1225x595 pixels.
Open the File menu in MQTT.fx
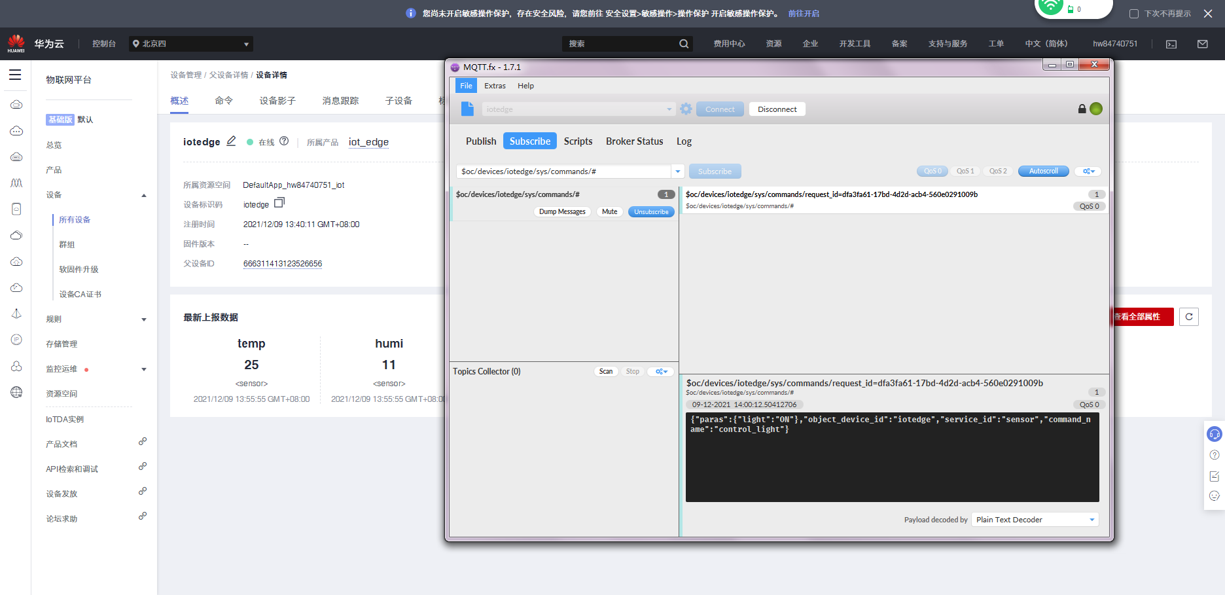pos(466,86)
